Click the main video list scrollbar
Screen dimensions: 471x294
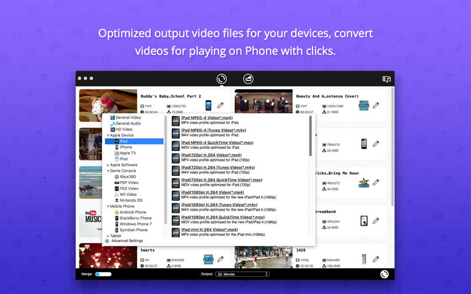(x=392, y=146)
